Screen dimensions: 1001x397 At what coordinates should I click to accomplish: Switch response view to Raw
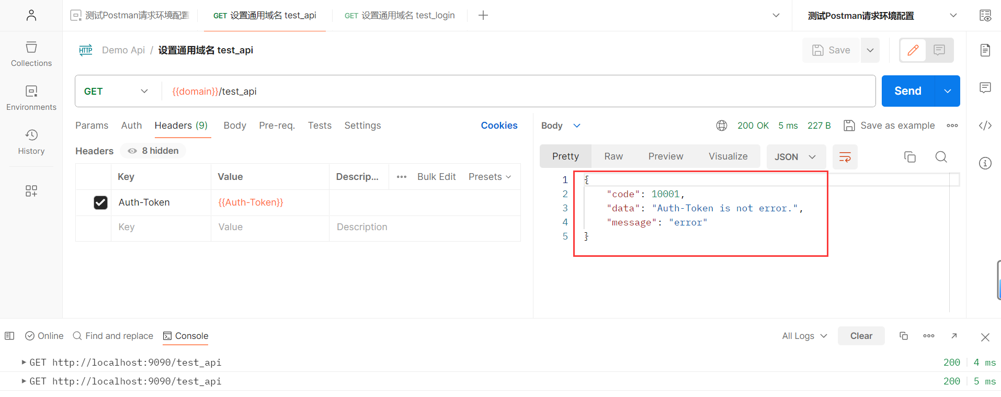[x=613, y=156]
